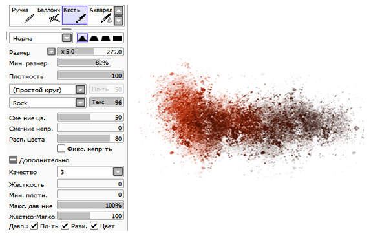Choose the trapezoid brush edge shape

click(105, 38)
